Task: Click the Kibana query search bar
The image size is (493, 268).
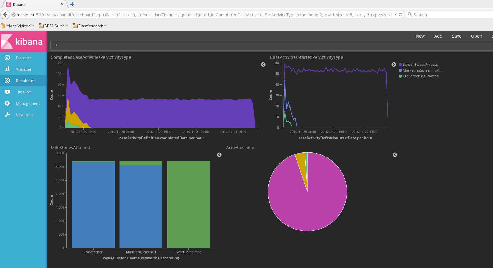Action: click(271, 46)
